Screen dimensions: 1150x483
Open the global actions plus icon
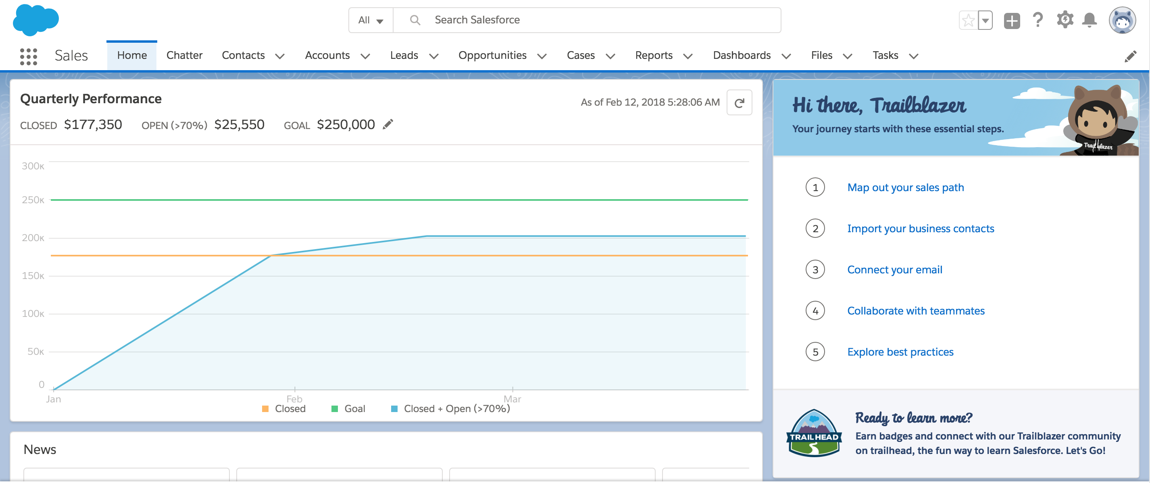tap(1012, 21)
